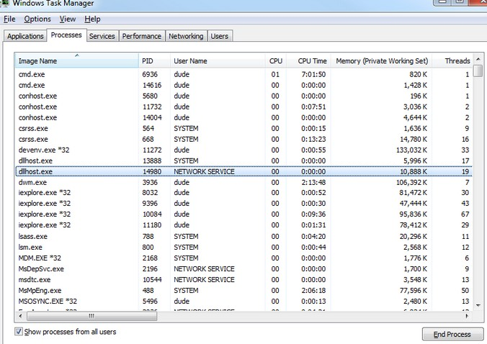Select iexplore.exe *32 with PID 10084
This screenshot has height=344, width=487.
243,214
